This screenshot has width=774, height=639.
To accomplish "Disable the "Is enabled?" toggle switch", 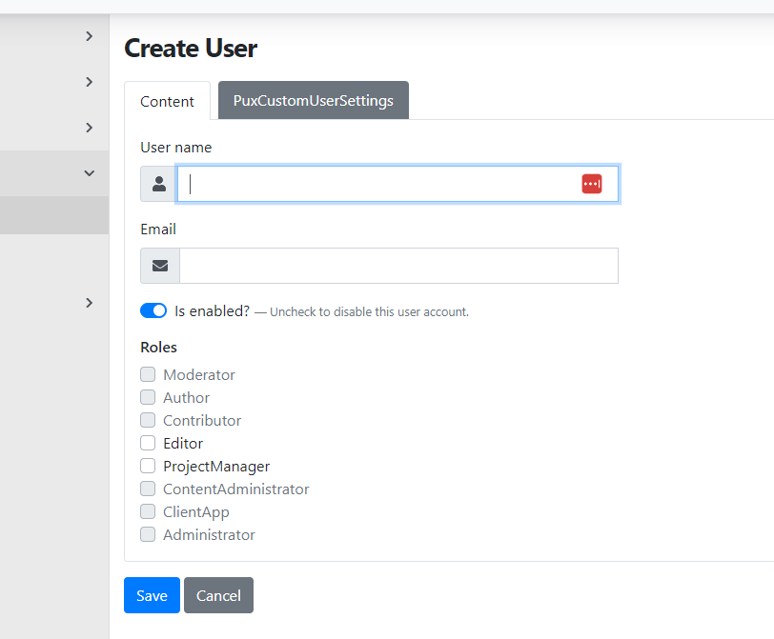I will point(153,310).
